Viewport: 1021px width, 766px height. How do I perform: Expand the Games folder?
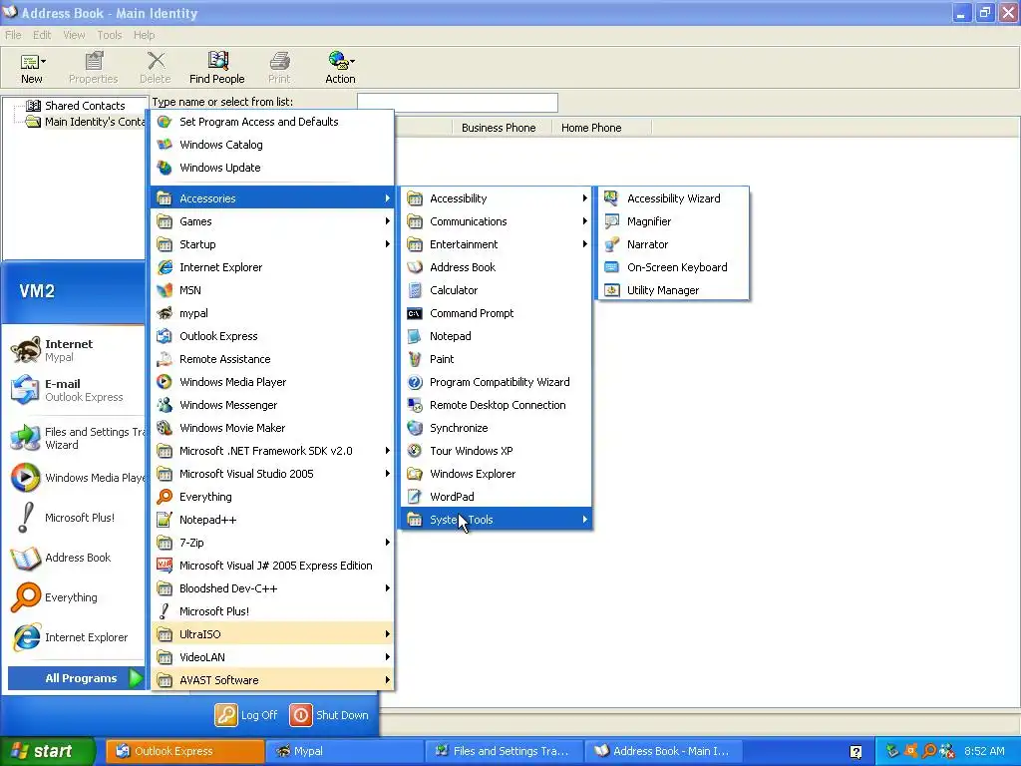pos(273,221)
